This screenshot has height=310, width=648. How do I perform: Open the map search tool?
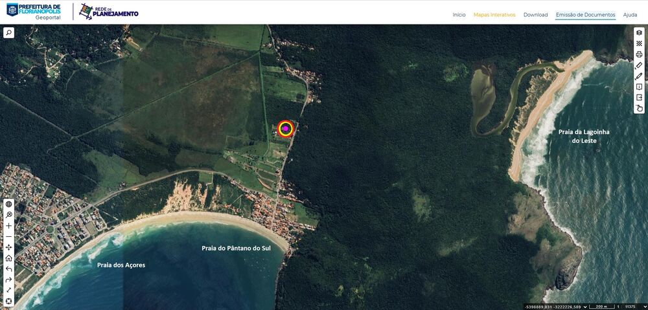8,32
